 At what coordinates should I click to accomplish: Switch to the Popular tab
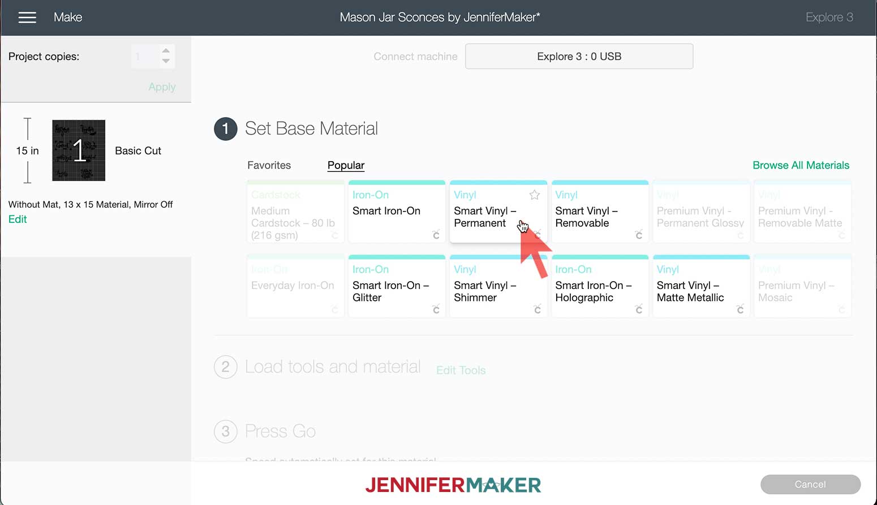346,165
